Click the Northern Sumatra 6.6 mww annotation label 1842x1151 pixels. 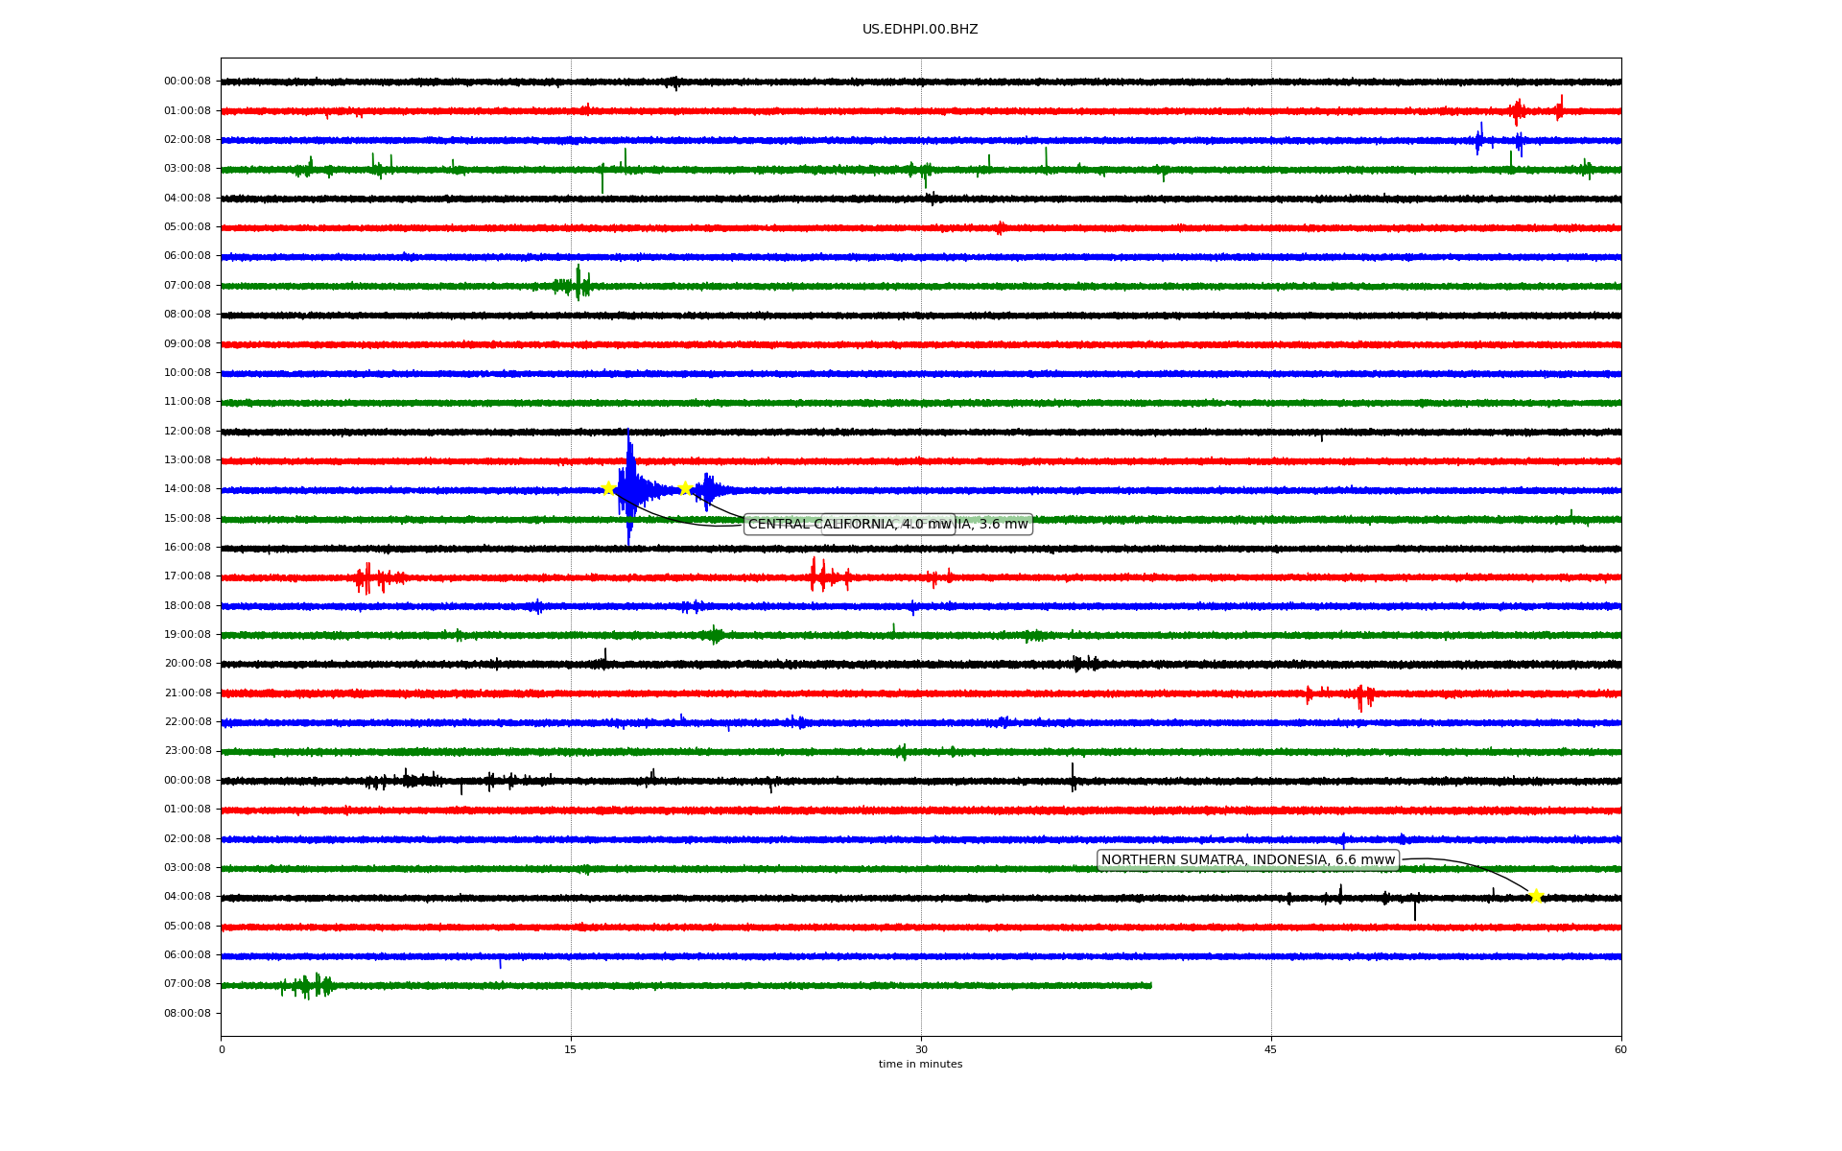(1247, 860)
